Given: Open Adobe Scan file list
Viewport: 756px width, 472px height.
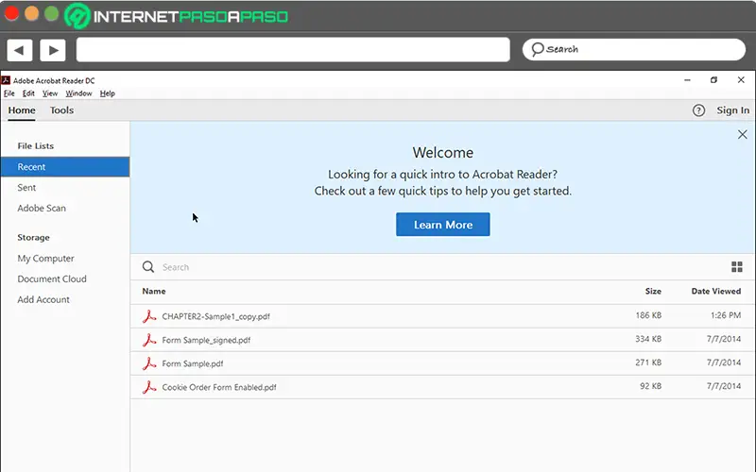Looking at the screenshot, I should (x=42, y=208).
